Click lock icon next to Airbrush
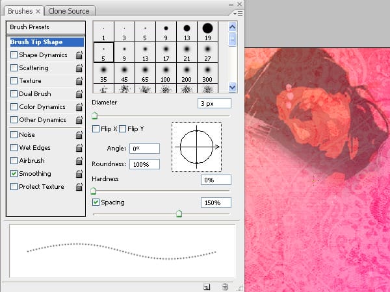Image resolution: width=390 pixels, height=292 pixels. click(x=79, y=161)
